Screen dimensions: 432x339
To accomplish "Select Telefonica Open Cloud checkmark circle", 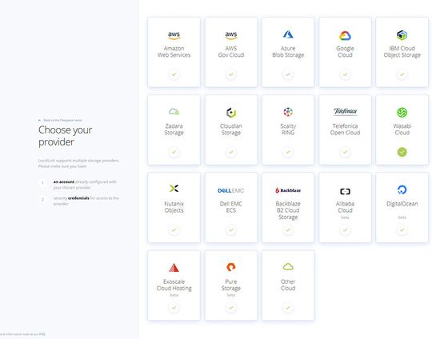I will pos(345,152).
